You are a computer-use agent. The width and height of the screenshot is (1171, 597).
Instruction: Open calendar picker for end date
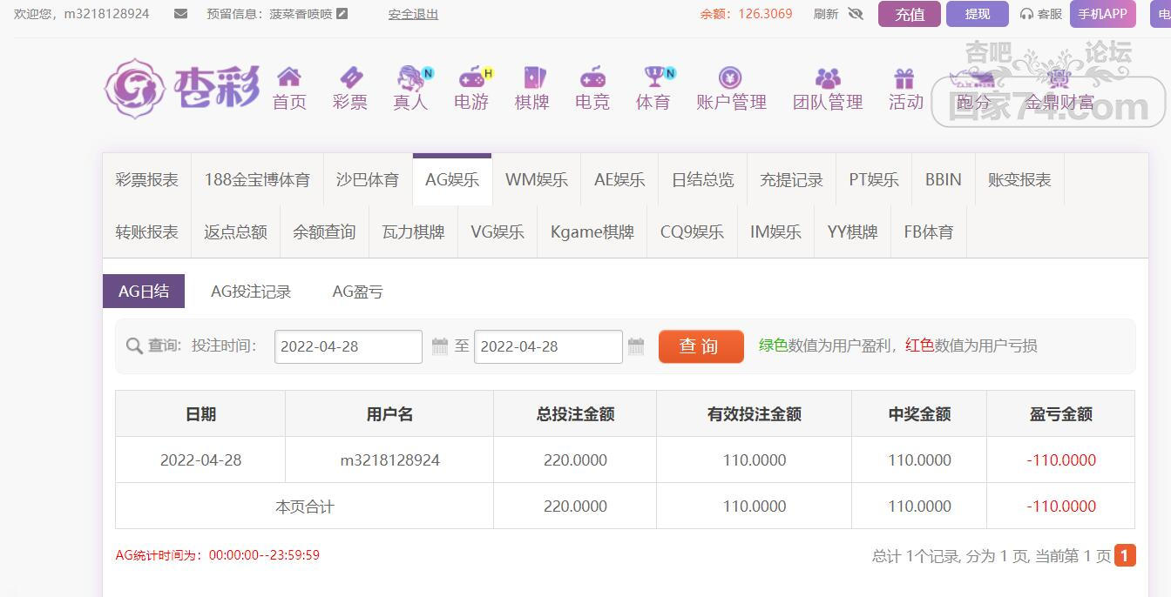[636, 346]
